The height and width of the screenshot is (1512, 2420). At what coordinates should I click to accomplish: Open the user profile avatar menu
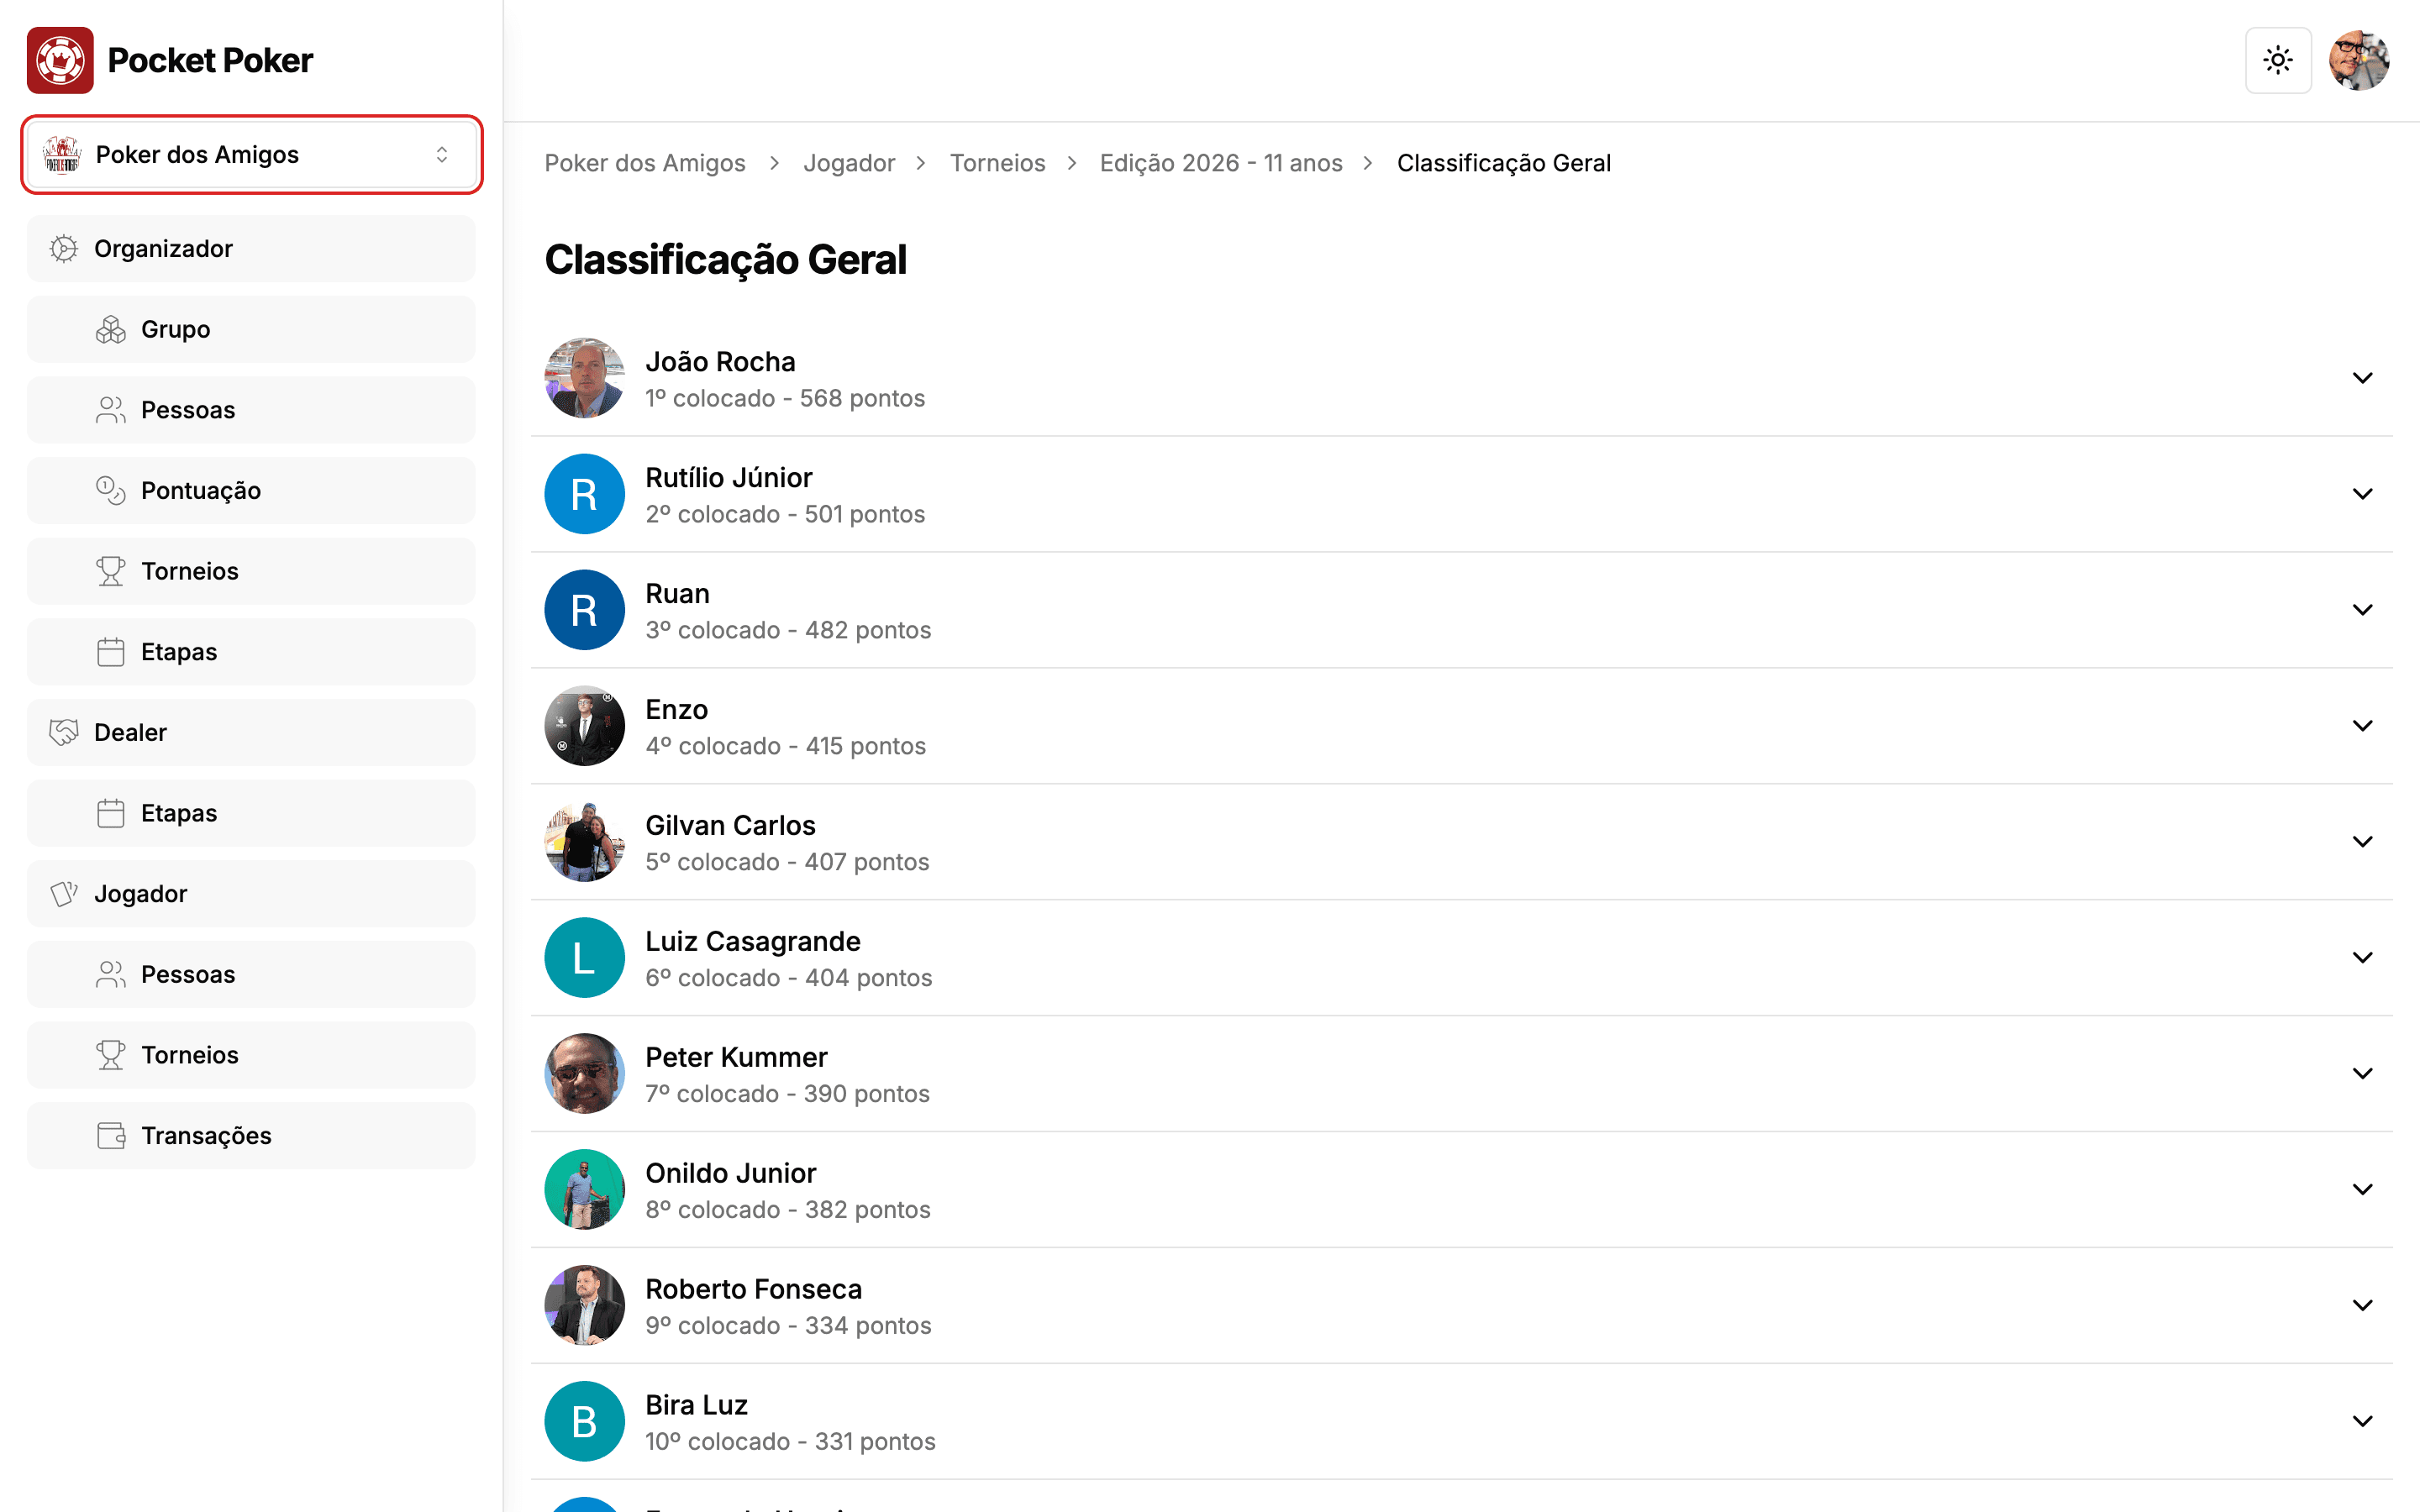(x=2359, y=60)
